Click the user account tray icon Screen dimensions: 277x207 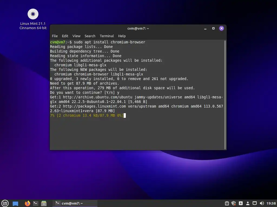click(248, 203)
